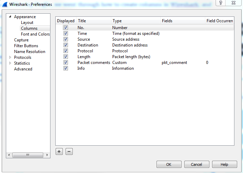Screen dimensions: 243x173
Task: Select the "Time" title cell
Action: click(82, 34)
